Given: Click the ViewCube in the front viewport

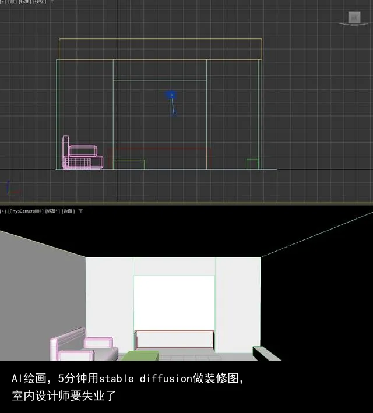Looking at the screenshot, I should coord(354,17).
